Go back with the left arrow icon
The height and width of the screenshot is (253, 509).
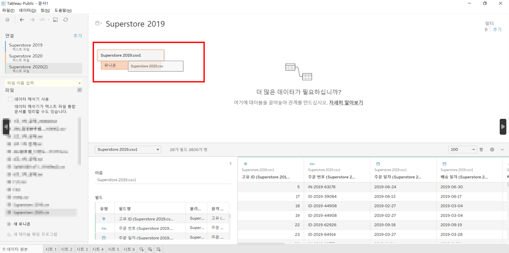click(x=22, y=20)
